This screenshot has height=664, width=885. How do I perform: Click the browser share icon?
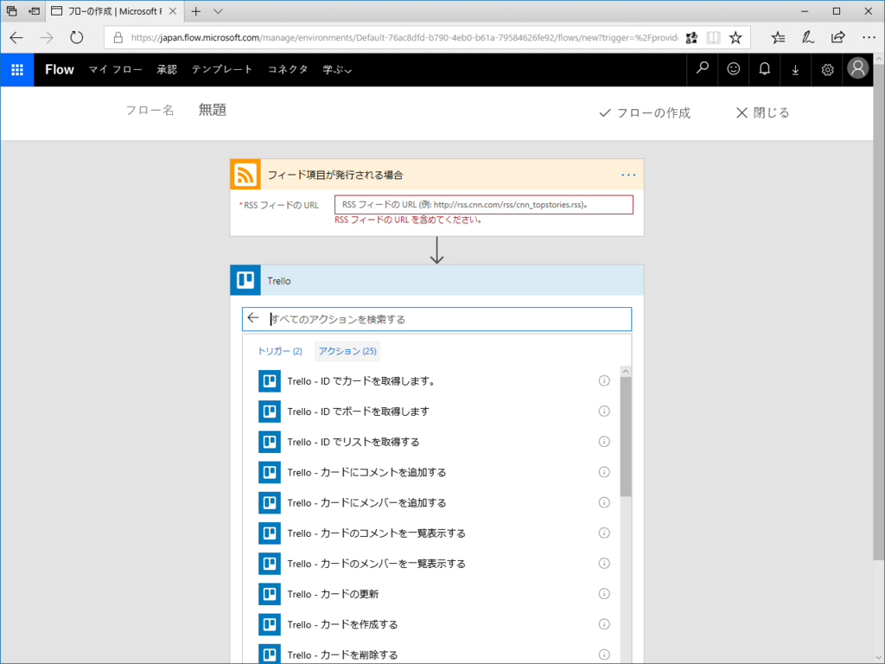(x=838, y=38)
